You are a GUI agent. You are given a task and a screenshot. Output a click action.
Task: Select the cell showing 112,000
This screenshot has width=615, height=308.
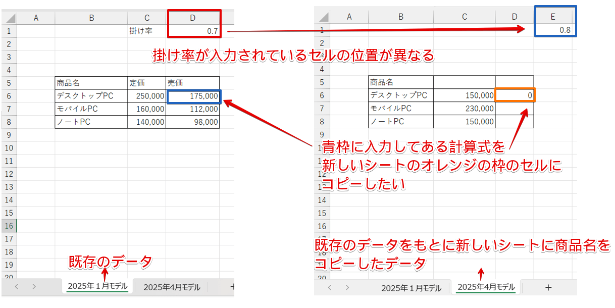click(x=192, y=109)
